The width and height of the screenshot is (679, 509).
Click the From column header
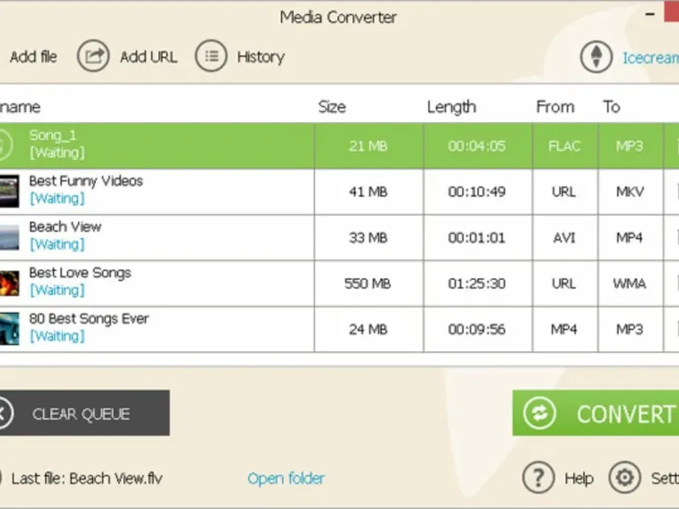click(x=555, y=107)
